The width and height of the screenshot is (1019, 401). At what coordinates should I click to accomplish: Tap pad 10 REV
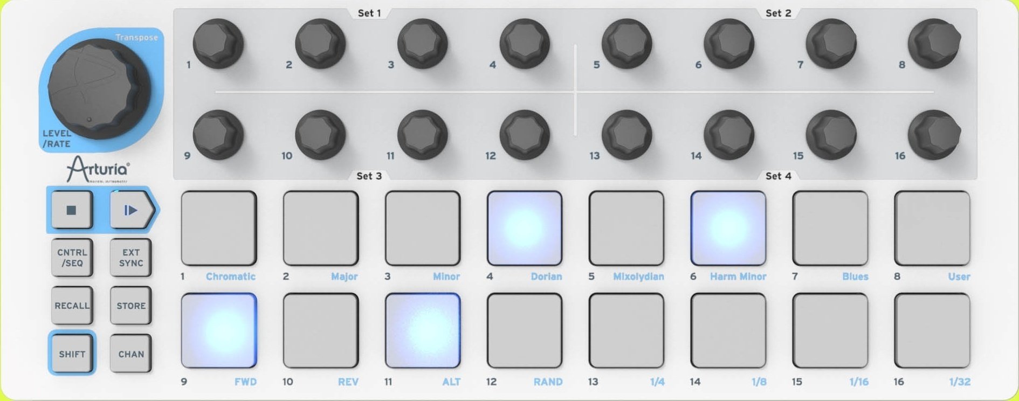(x=320, y=330)
